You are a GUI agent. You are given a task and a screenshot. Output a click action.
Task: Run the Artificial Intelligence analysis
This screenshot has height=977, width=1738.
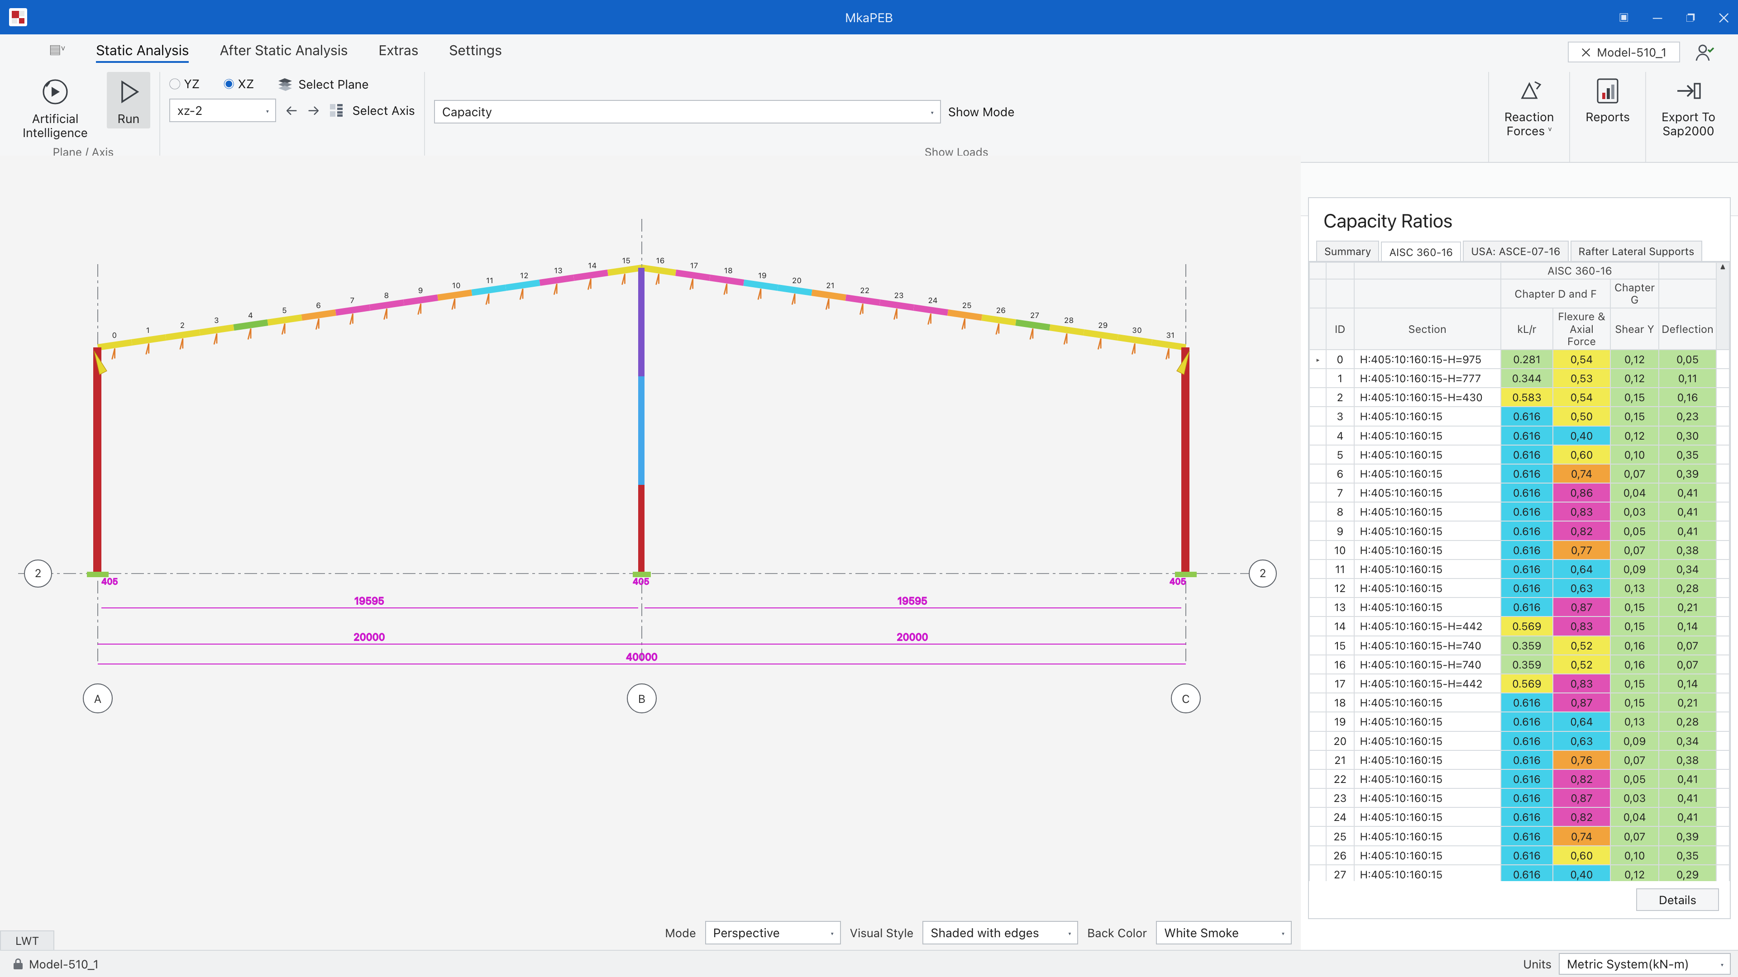pos(55,109)
